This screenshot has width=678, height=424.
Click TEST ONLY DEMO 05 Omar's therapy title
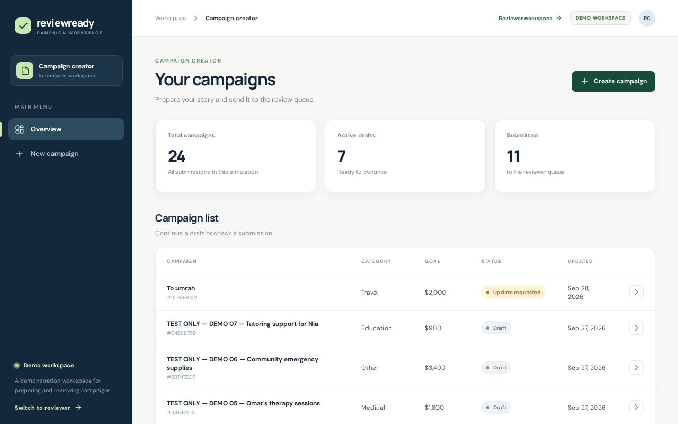coord(243,403)
